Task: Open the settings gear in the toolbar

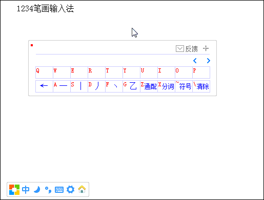Action: tap(70, 190)
